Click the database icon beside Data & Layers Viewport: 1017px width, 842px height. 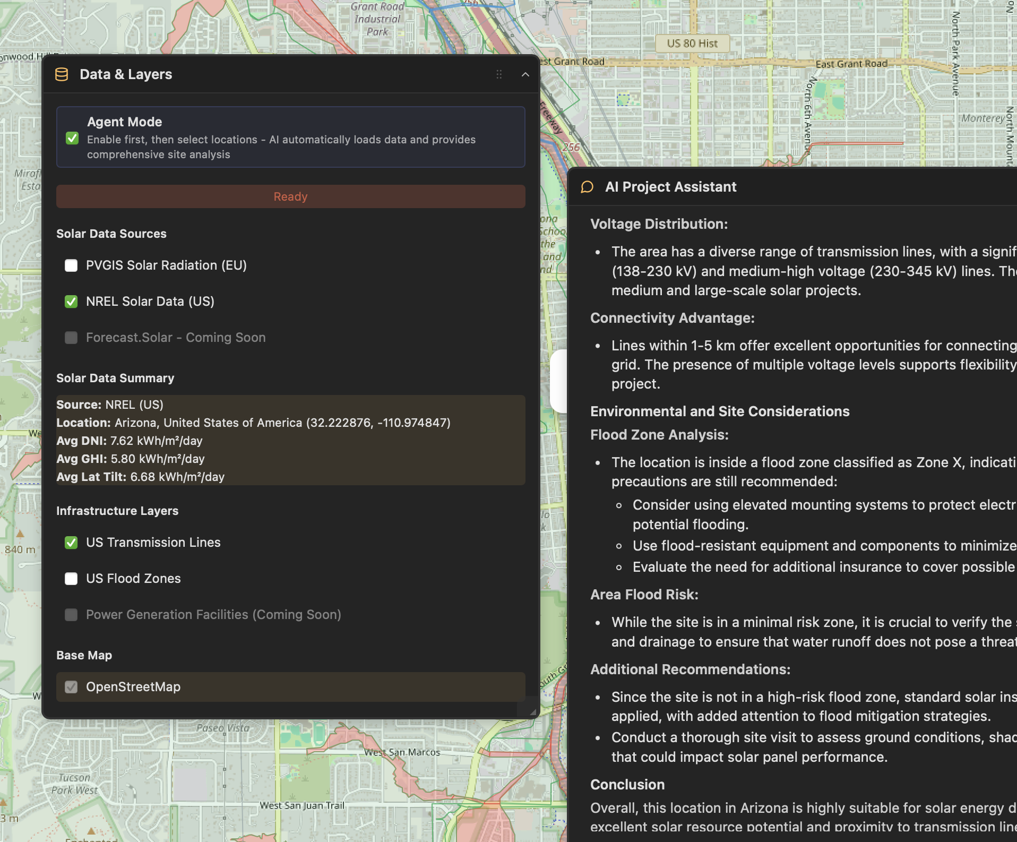[x=62, y=74]
